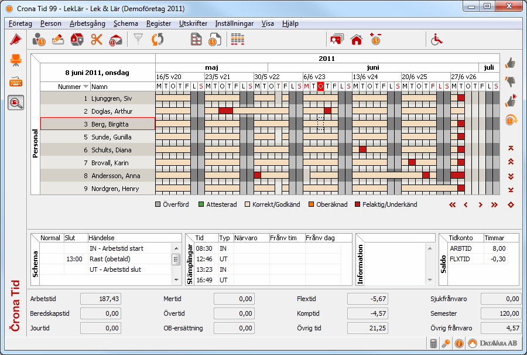Click the Schema panel scrollbar down arrow
Viewport: 527px width, 355px height.
[x=176, y=280]
